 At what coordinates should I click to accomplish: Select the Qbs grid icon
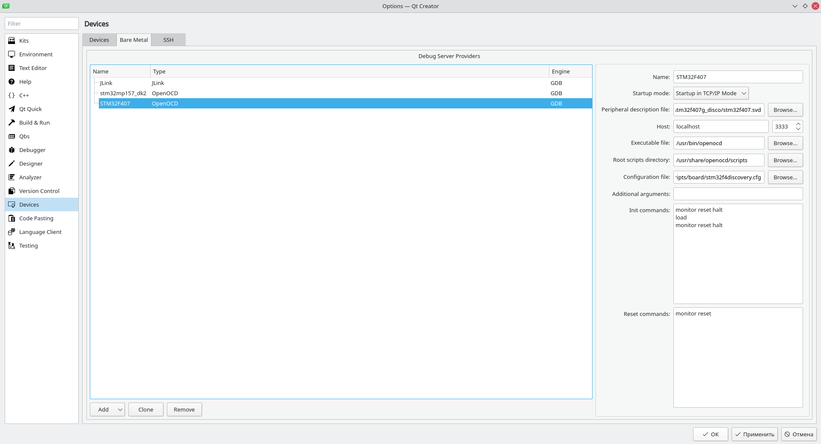(12, 136)
